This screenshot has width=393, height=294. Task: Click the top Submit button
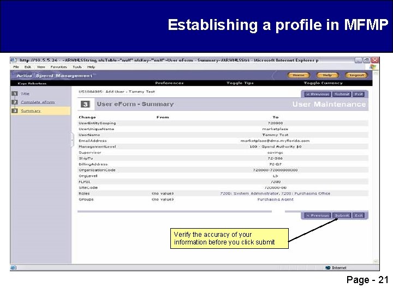coord(342,94)
